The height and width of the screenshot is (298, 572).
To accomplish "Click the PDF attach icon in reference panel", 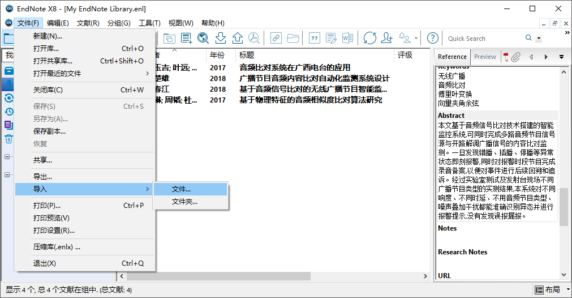I will [506, 57].
